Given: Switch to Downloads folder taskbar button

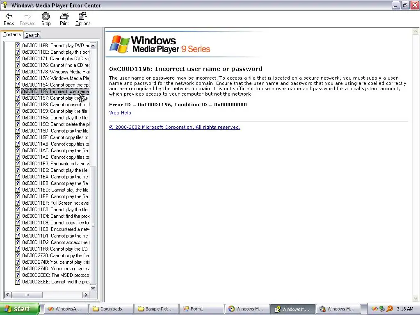Looking at the screenshot, I should pos(111,309).
